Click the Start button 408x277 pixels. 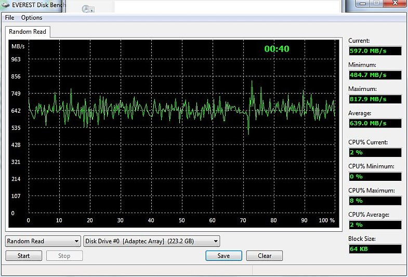[24, 256]
